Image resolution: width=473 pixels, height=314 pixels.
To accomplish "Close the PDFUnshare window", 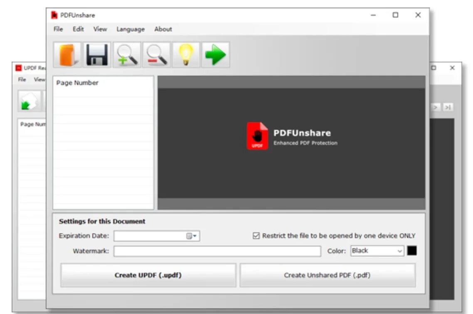I will pos(418,15).
